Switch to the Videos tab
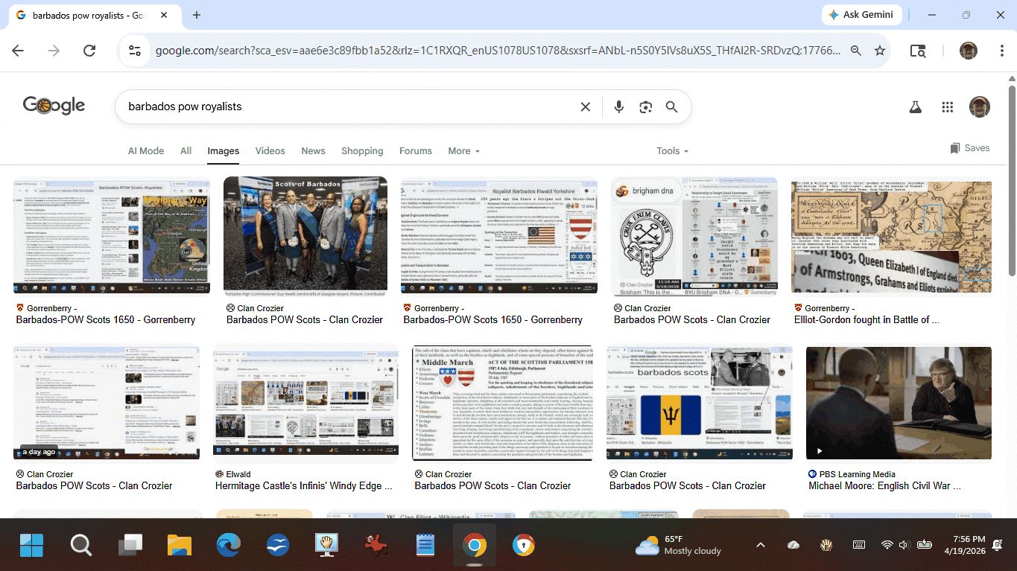Screen dimensions: 1017x571 (270, 151)
